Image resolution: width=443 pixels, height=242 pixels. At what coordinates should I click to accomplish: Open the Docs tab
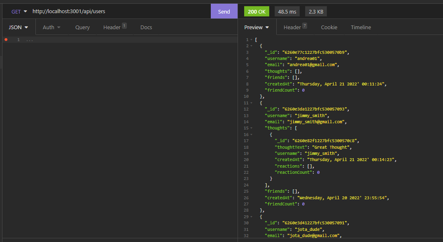(146, 27)
